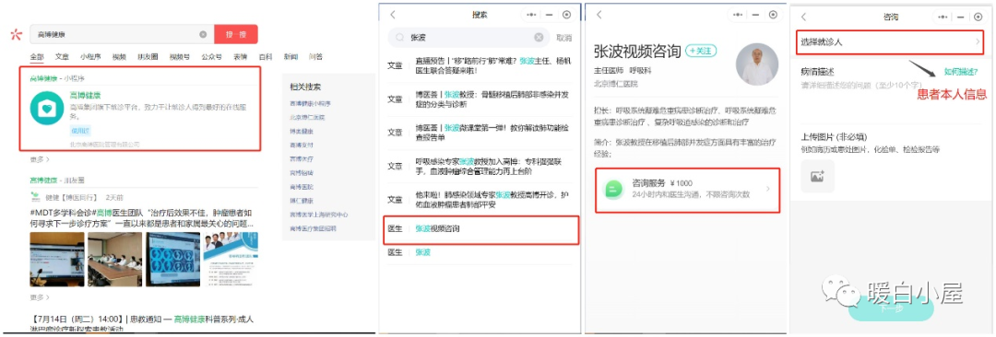Go back from the 咨询 form page
The height and width of the screenshot is (337, 996).
(803, 17)
